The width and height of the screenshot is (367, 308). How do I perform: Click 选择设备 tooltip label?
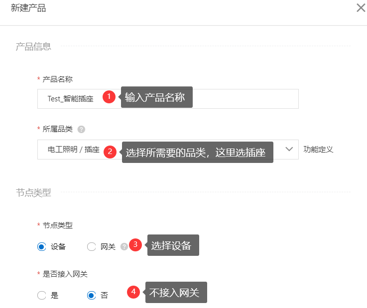pyautogui.click(x=172, y=245)
